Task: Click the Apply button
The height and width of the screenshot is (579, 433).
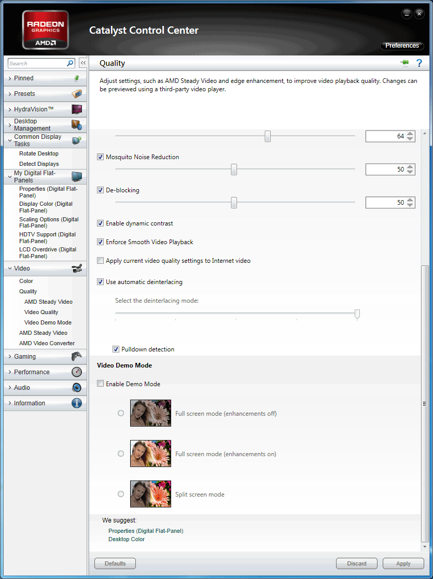Action: [403, 563]
